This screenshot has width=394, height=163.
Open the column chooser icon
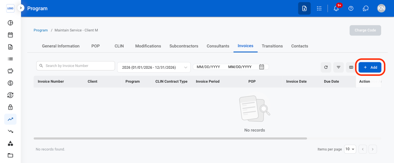click(351, 67)
